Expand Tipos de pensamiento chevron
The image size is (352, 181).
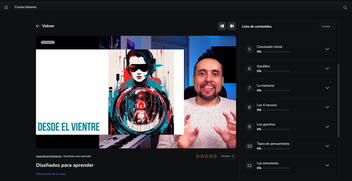[x=327, y=146]
